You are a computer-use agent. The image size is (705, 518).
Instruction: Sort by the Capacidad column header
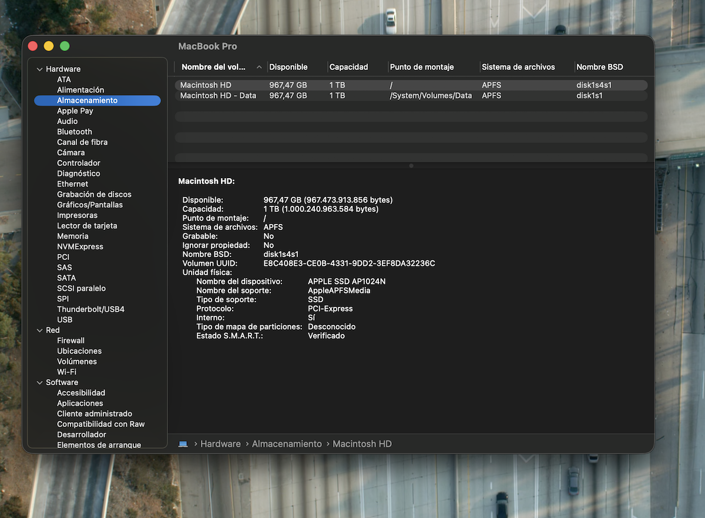pyautogui.click(x=348, y=67)
